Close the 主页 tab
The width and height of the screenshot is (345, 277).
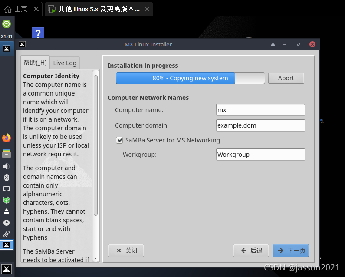[36, 9]
